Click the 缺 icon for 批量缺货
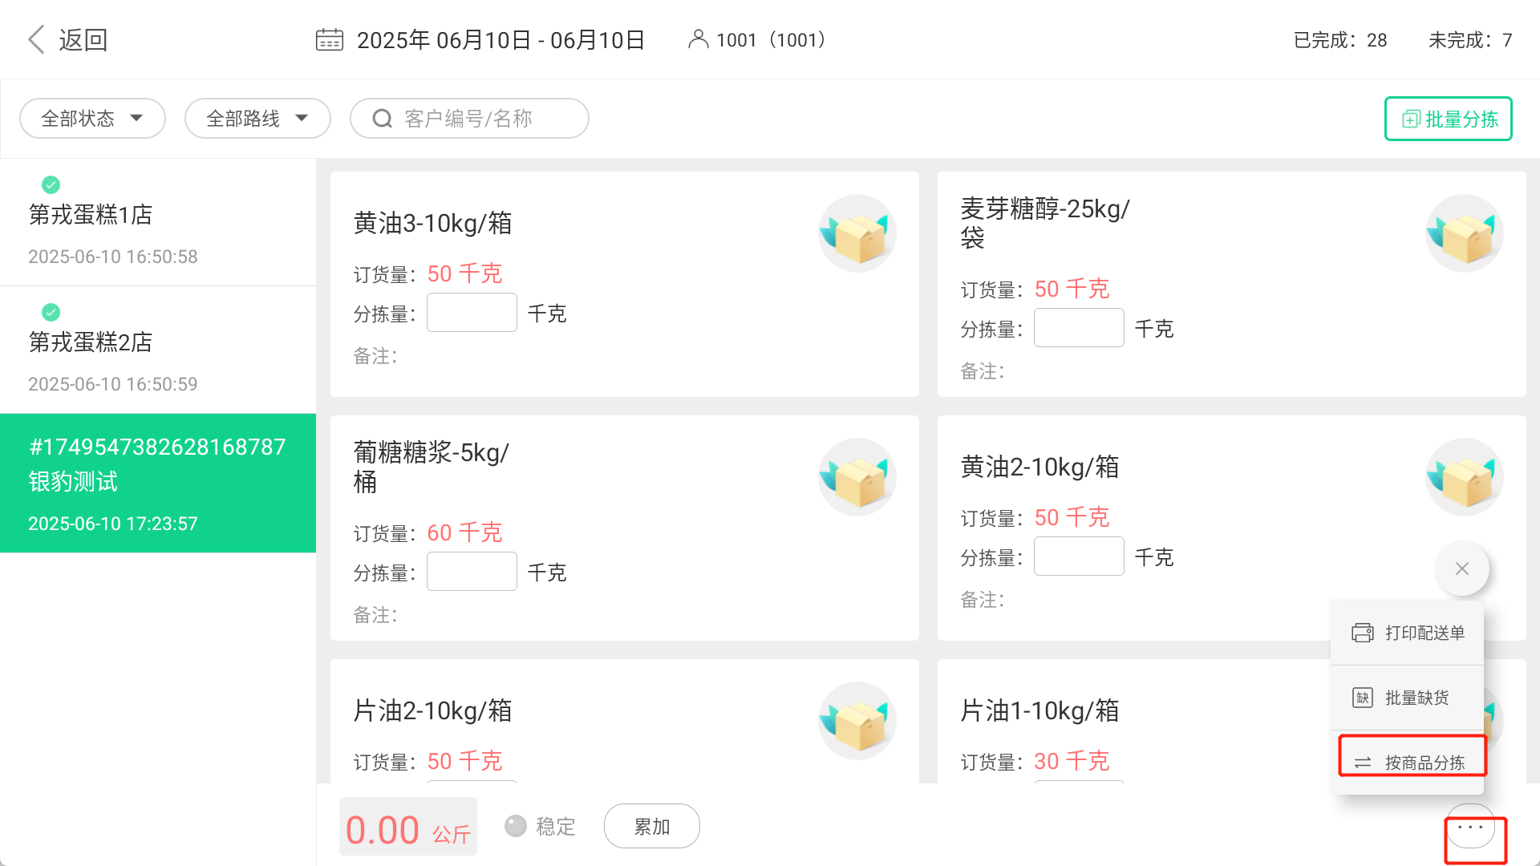 pyautogui.click(x=1363, y=698)
